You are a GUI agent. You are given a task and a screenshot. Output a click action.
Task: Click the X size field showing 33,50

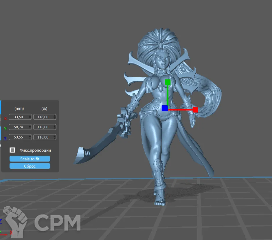click(x=19, y=117)
